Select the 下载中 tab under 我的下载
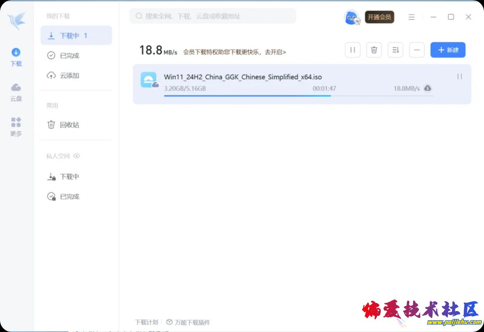The image size is (484, 332). pyautogui.click(x=76, y=35)
